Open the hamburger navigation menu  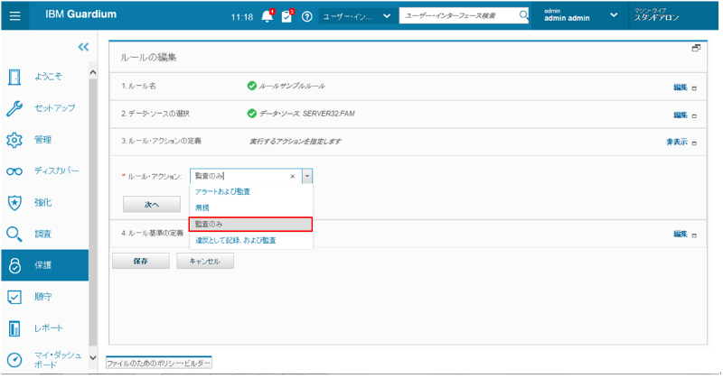pos(16,16)
